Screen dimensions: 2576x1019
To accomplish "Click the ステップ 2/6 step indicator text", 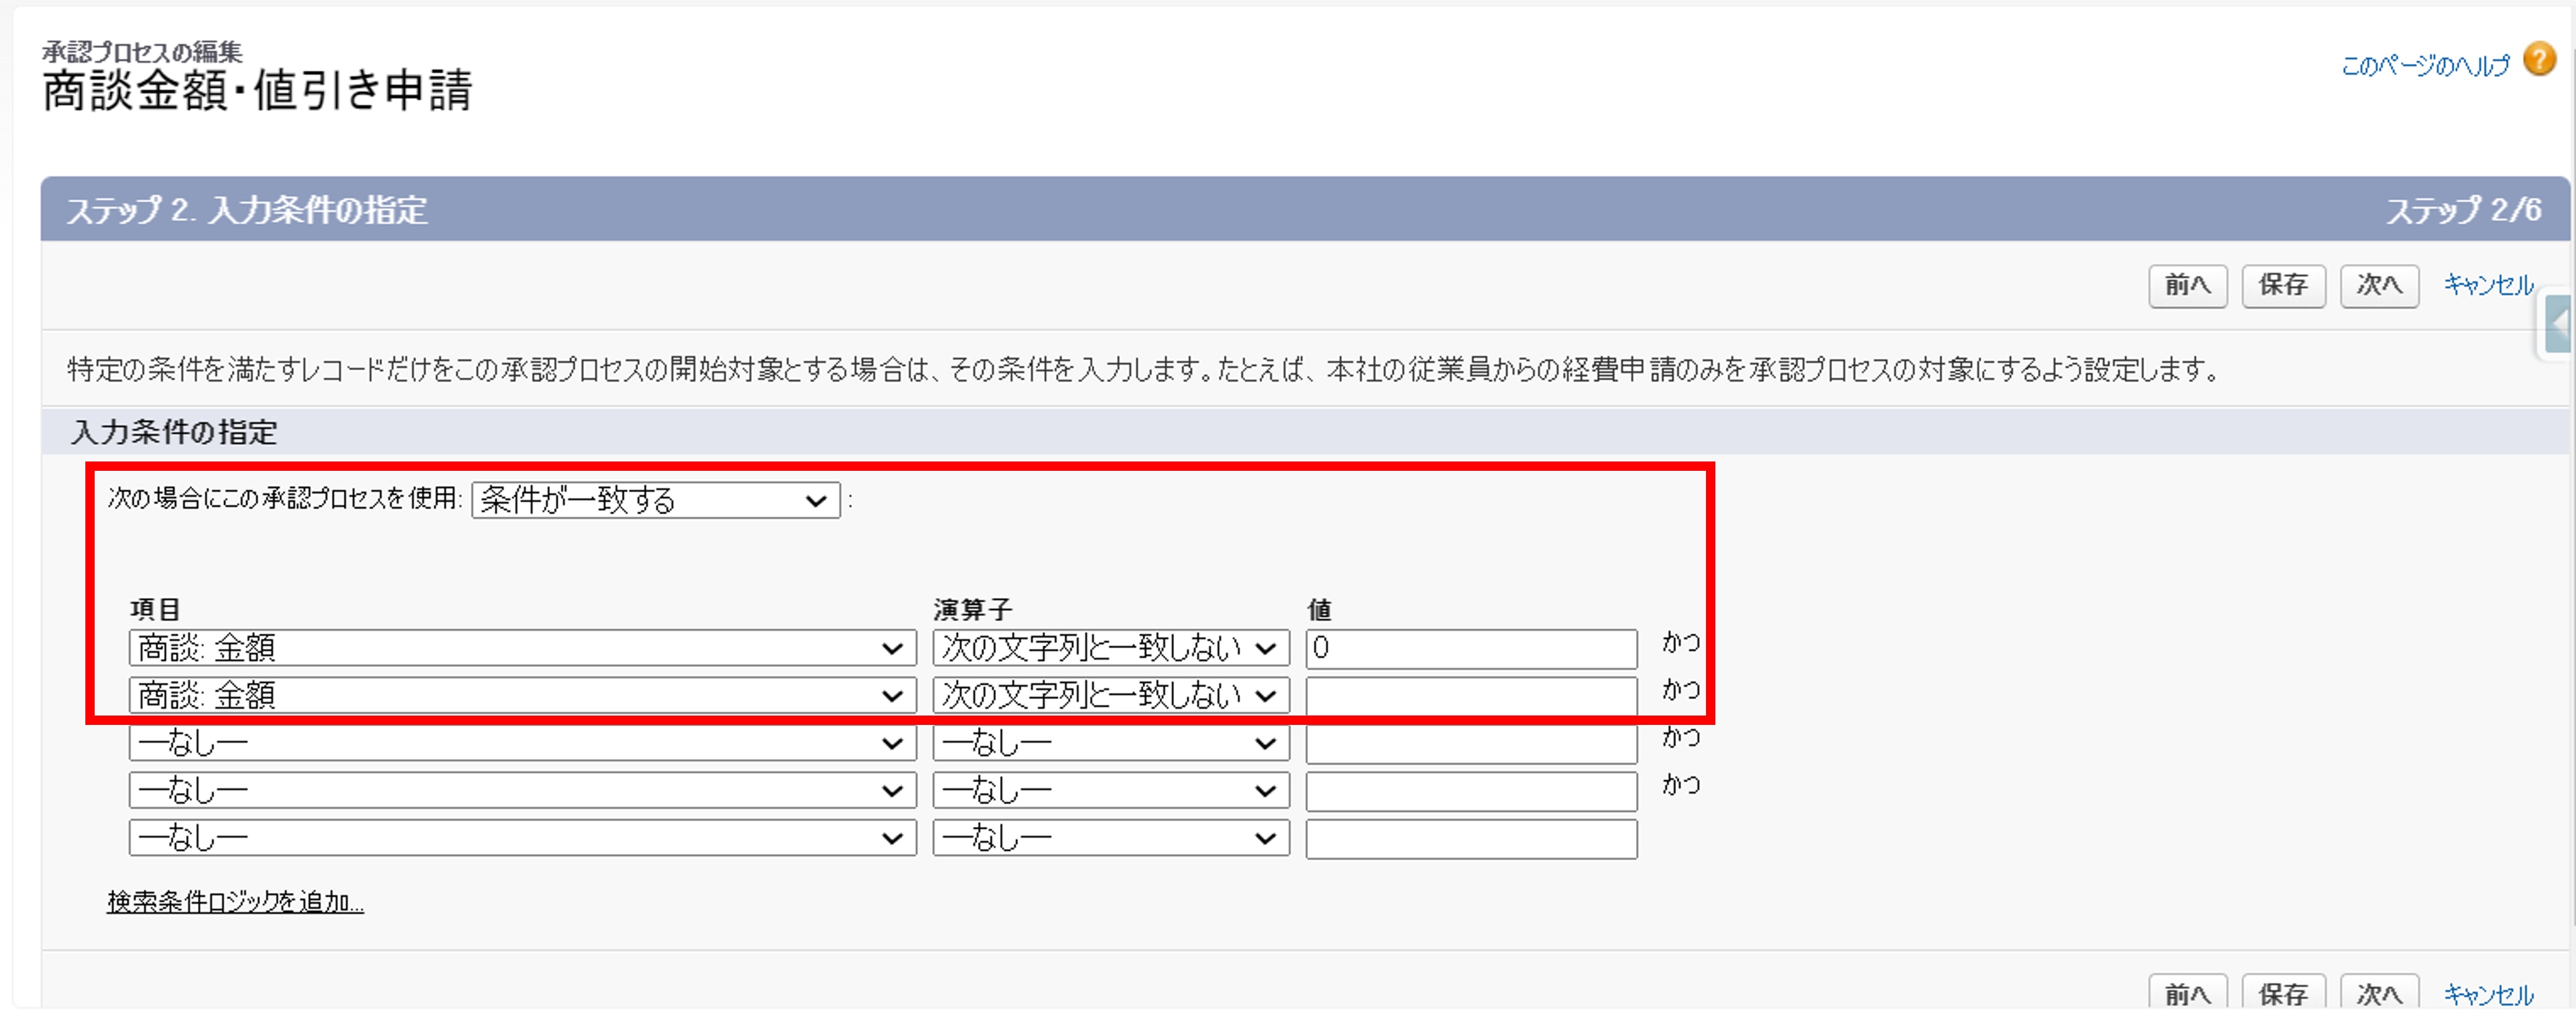I will [2464, 210].
